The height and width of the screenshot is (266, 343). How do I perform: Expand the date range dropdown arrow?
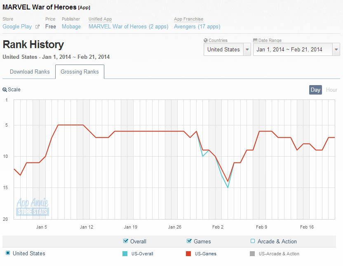click(x=336, y=49)
